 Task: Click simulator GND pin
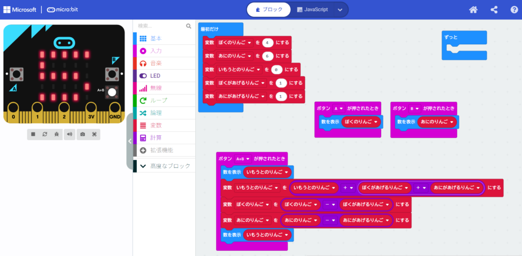pyautogui.click(x=115, y=113)
